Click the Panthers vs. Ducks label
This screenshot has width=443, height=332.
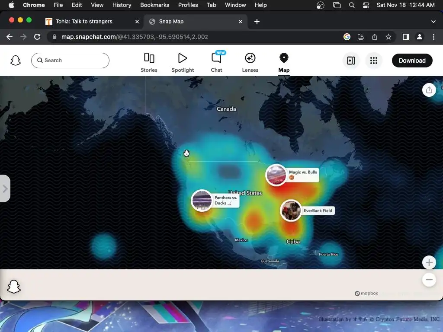[x=225, y=201]
